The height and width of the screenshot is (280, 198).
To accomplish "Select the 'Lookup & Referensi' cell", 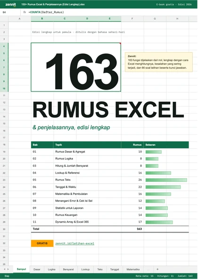I will tap(87, 173).
